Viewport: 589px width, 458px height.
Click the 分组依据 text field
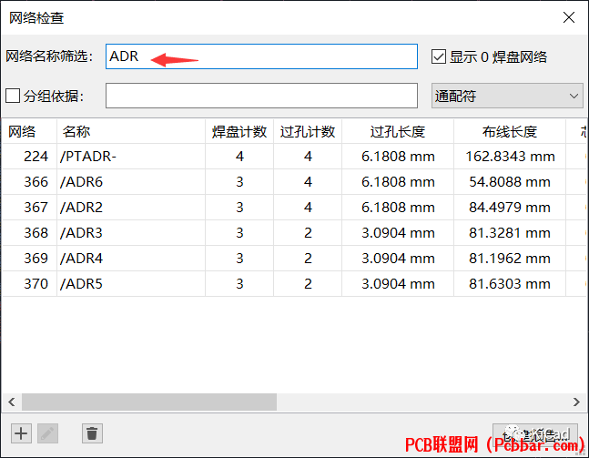pos(261,96)
